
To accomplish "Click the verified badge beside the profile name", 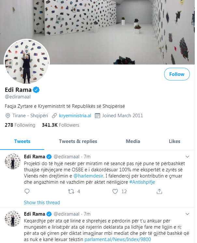I will pyautogui.click(x=37, y=90).
